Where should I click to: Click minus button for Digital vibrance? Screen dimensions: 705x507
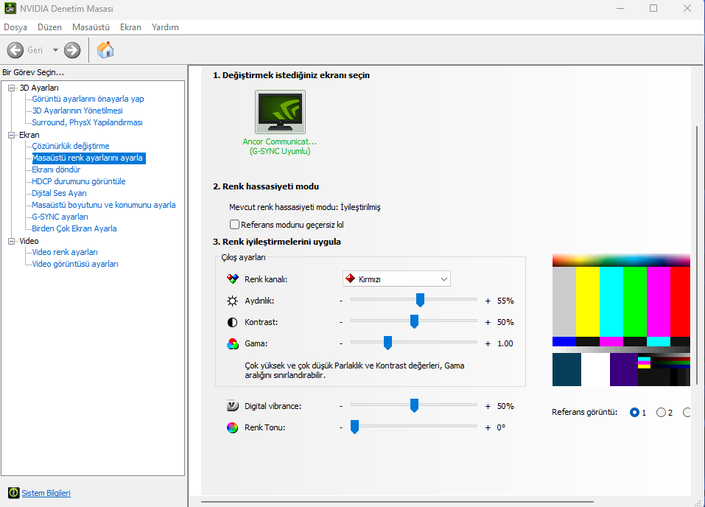click(341, 406)
